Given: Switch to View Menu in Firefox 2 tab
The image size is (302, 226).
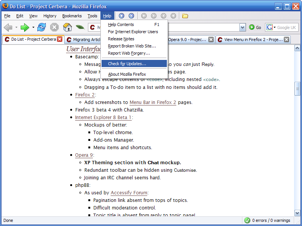Looking at the screenshot, I should point(253,40).
